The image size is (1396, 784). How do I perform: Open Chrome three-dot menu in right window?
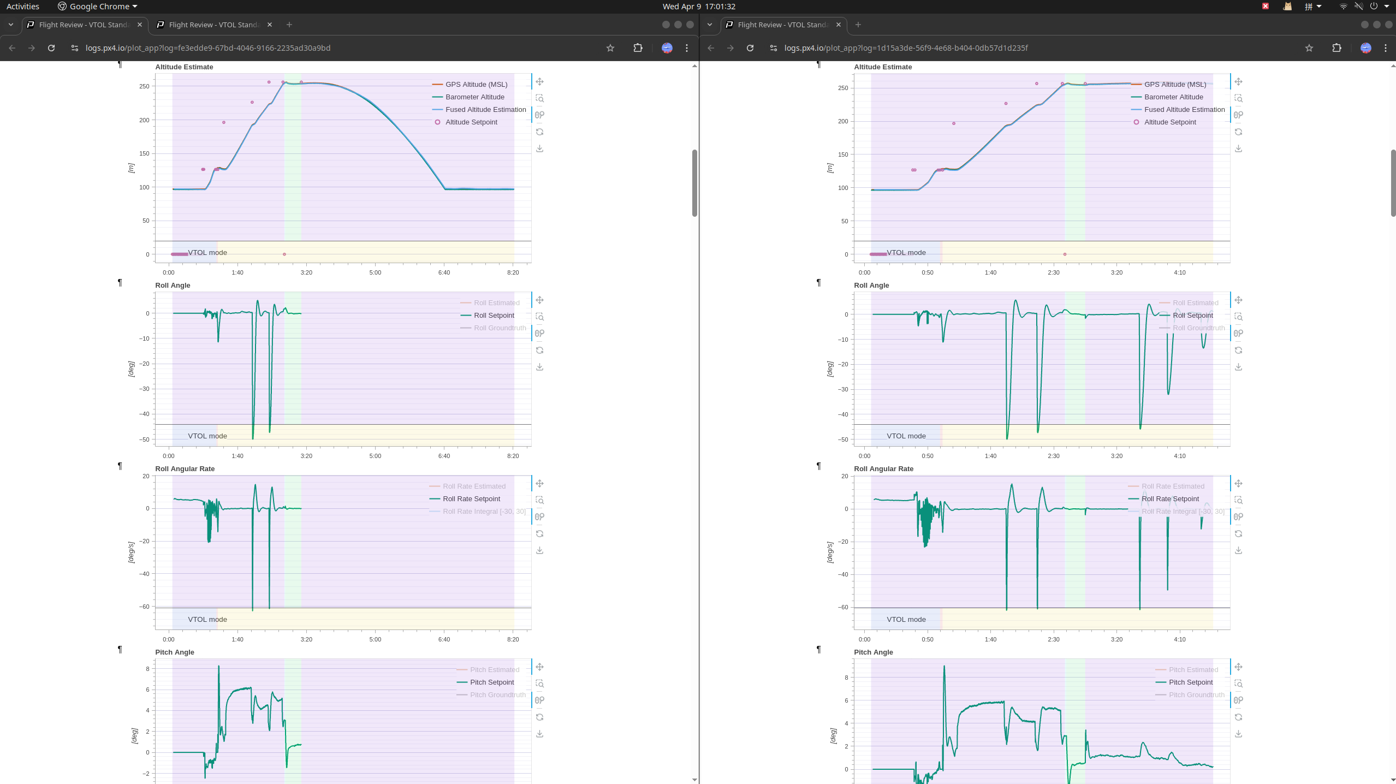[x=1386, y=48]
